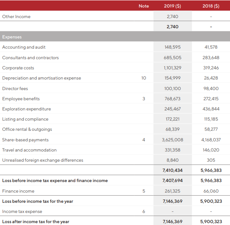Click the 'Note' column header

143,6
